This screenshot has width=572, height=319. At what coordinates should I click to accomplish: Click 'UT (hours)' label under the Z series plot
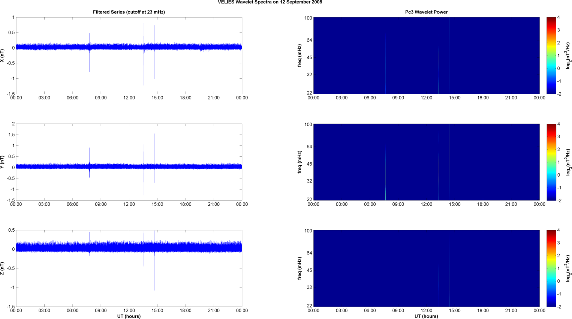coord(129,316)
